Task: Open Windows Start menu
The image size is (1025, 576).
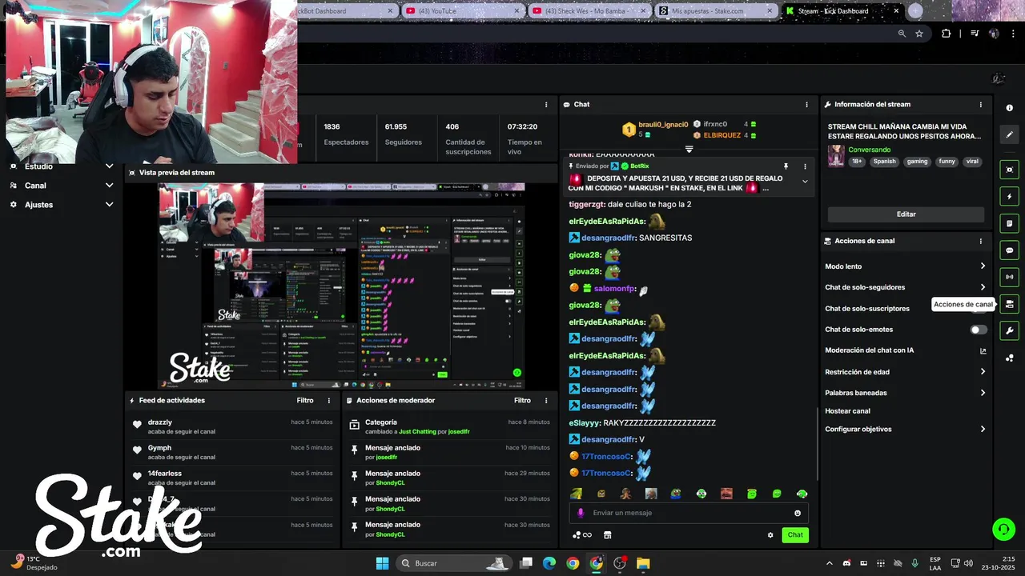Action: click(x=382, y=563)
